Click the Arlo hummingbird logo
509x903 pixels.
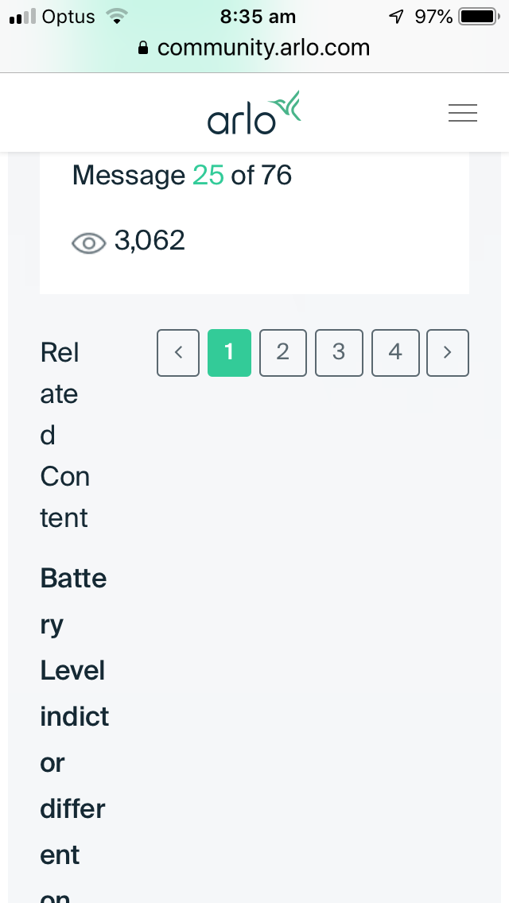254,111
